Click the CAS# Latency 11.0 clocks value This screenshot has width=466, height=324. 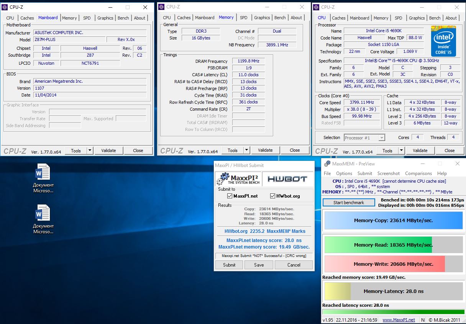pos(248,75)
